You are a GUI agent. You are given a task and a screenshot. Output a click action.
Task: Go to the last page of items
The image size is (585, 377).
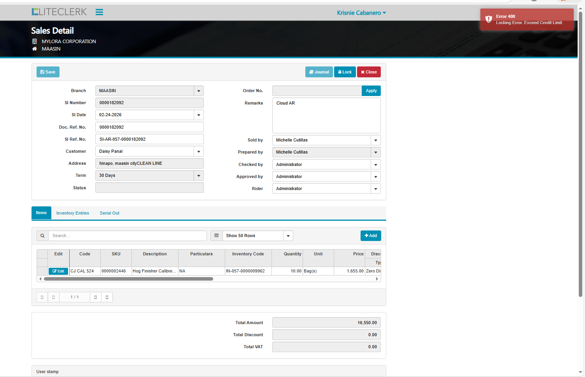[x=107, y=297]
